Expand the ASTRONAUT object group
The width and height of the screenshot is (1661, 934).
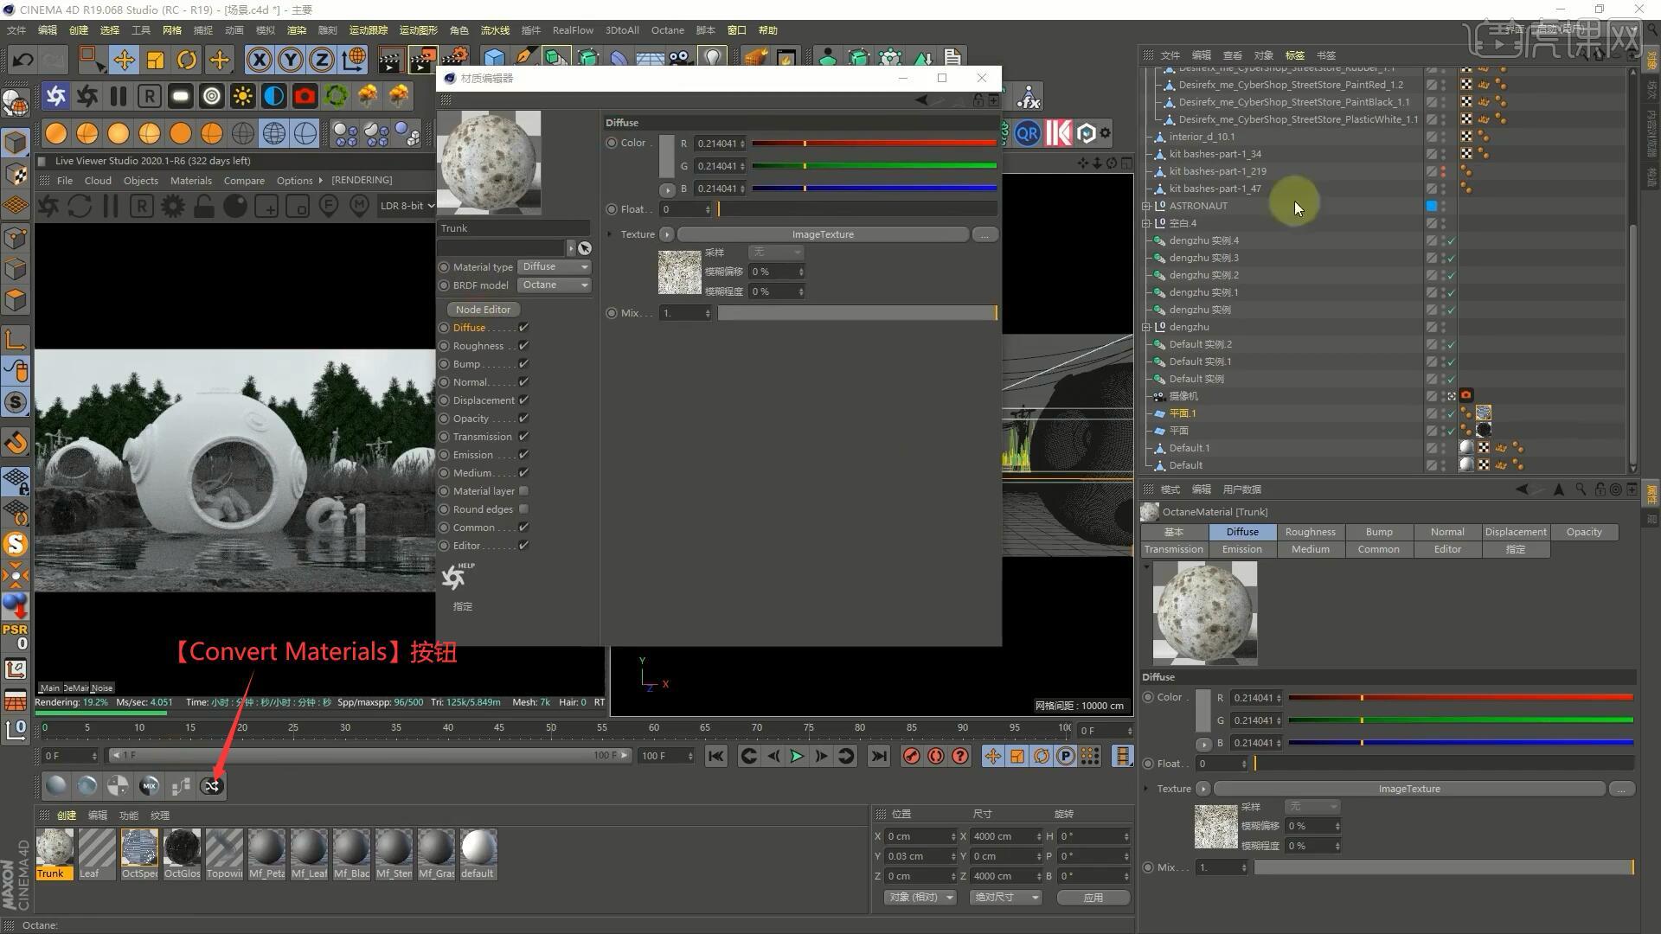pyautogui.click(x=1146, y=206)
